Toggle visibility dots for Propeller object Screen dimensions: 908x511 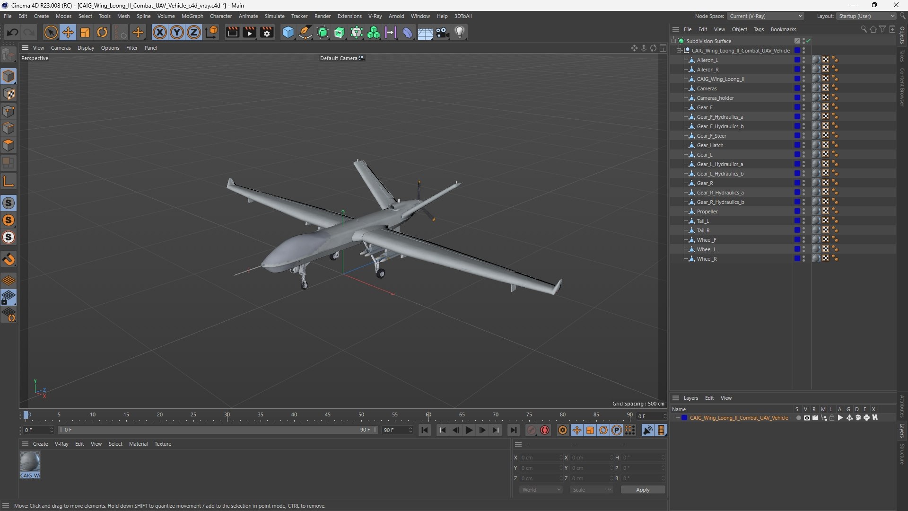(x=803, y=211)
